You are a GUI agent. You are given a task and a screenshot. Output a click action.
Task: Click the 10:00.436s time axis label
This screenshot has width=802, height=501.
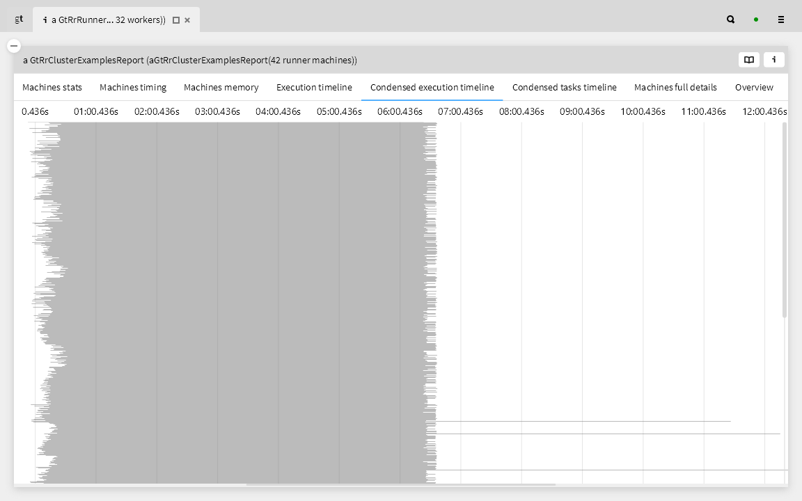tap(643, 111)
